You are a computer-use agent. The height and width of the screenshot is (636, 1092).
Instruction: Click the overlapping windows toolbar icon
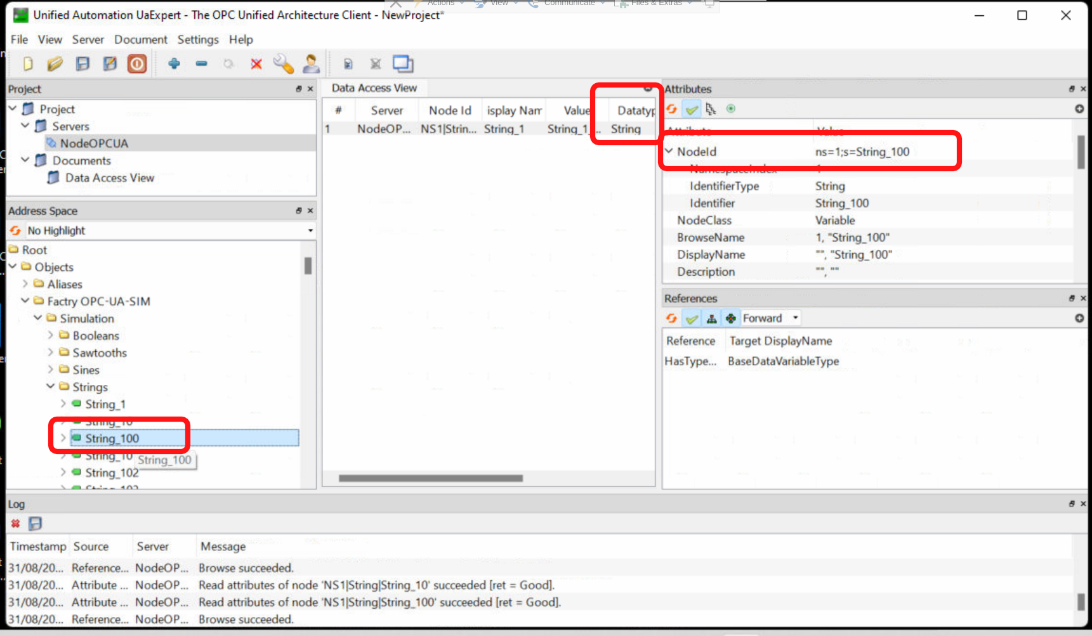[403, 63]
